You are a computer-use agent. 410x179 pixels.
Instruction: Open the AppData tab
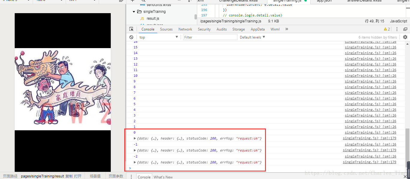(258, 29)
